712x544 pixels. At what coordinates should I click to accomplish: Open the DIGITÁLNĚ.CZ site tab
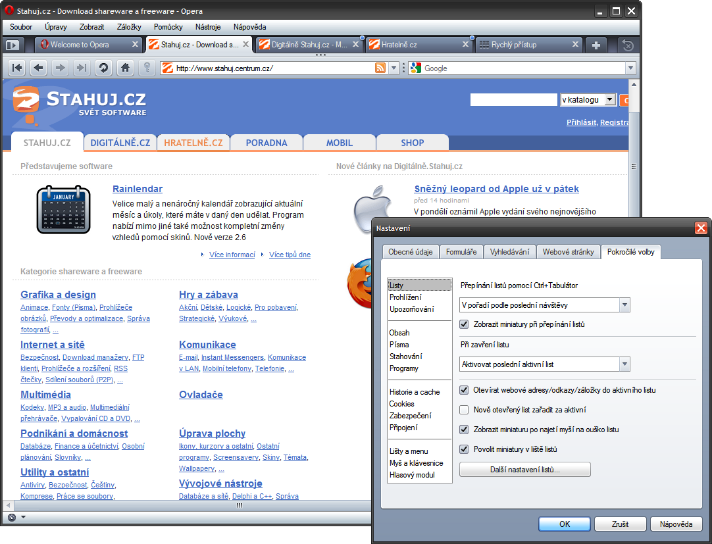120,143
